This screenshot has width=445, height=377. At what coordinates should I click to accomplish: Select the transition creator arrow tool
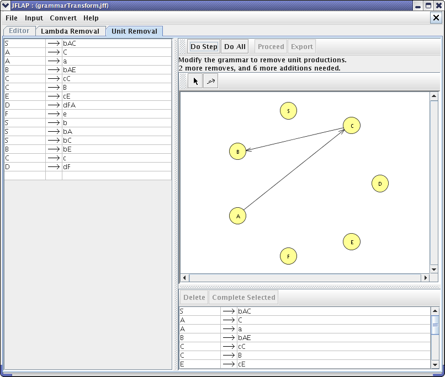tap(210, 81)
